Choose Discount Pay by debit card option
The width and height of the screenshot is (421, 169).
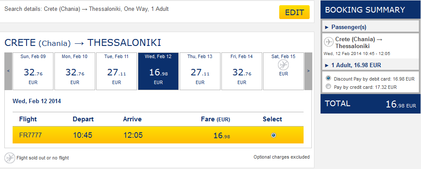pyautogui.click(x=328, y=78)
